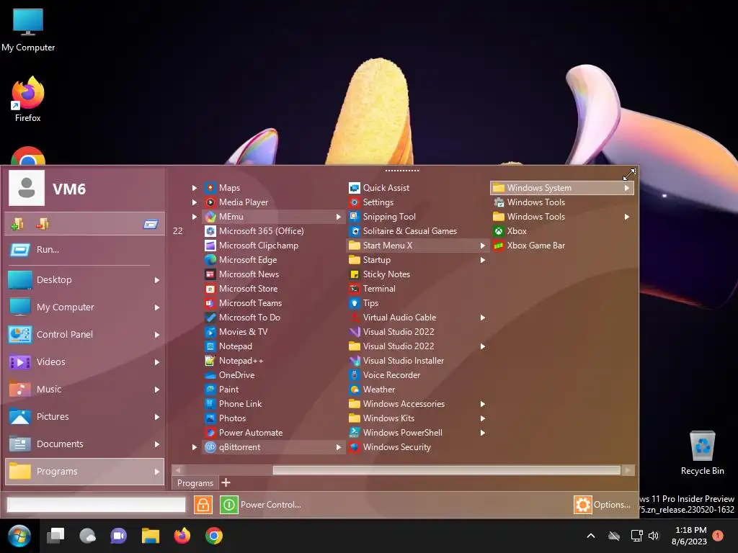Open Options... button

click(x=603, y=505)
